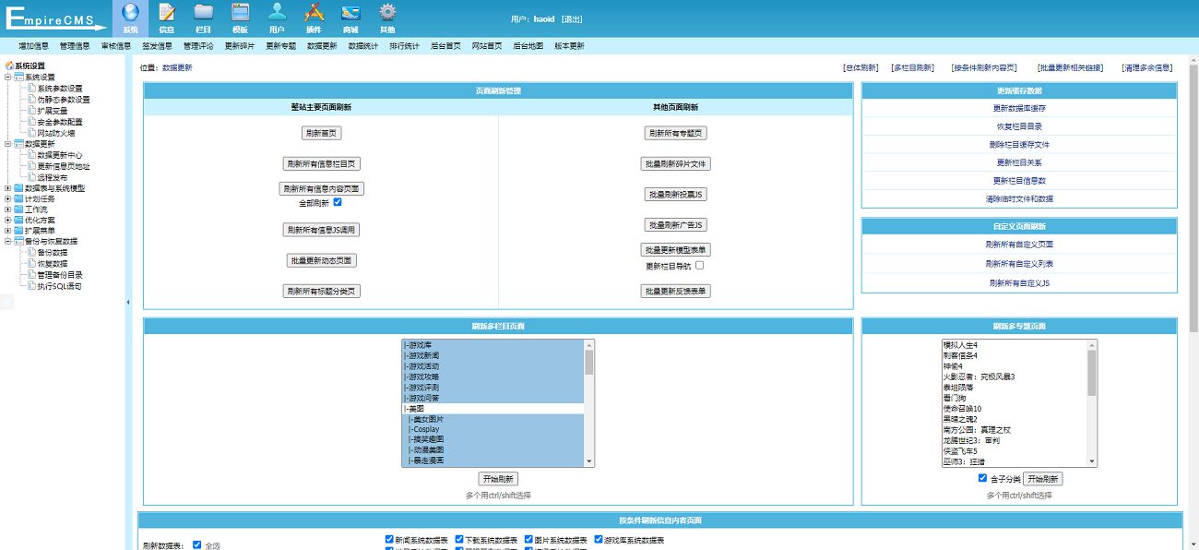This screenshot has width=1199, height=550.
Task: Click the 批量刷新投票JS button
Action: click(x=676, y=195)
